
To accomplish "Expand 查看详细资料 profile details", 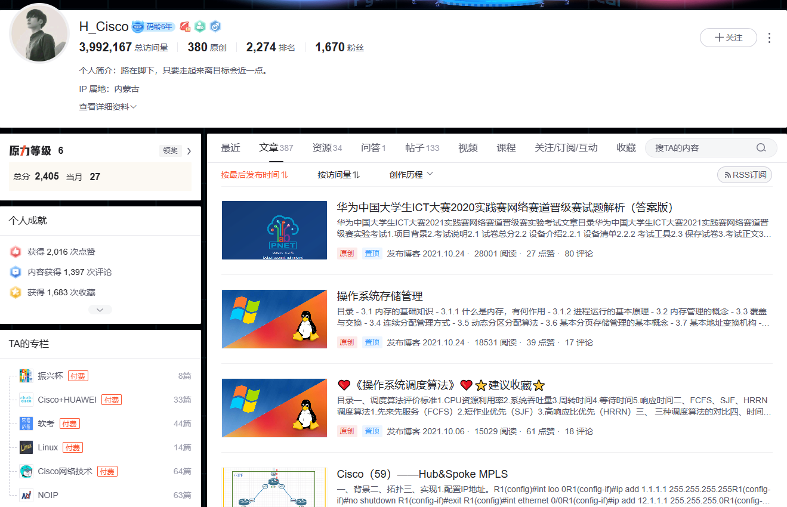I will coord(108,107).
